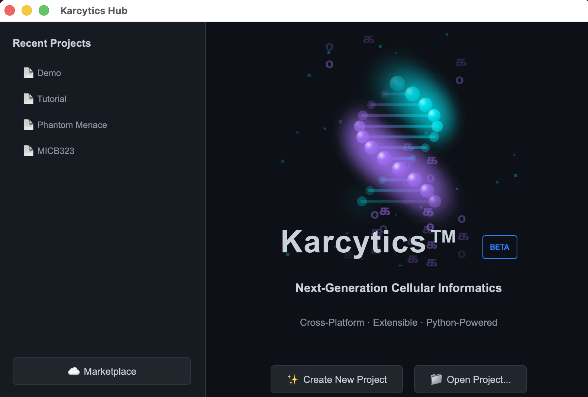Click the file icon beside Tutorial

click(29, 99)
